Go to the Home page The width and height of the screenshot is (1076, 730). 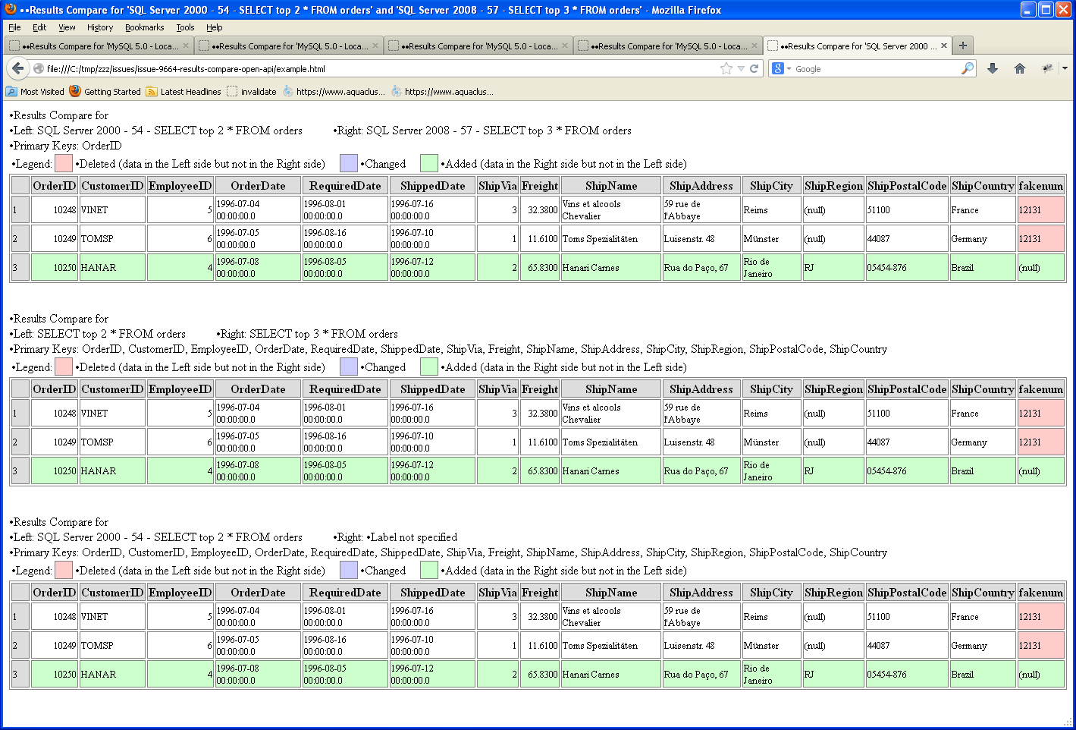(x=1020, y=68)
